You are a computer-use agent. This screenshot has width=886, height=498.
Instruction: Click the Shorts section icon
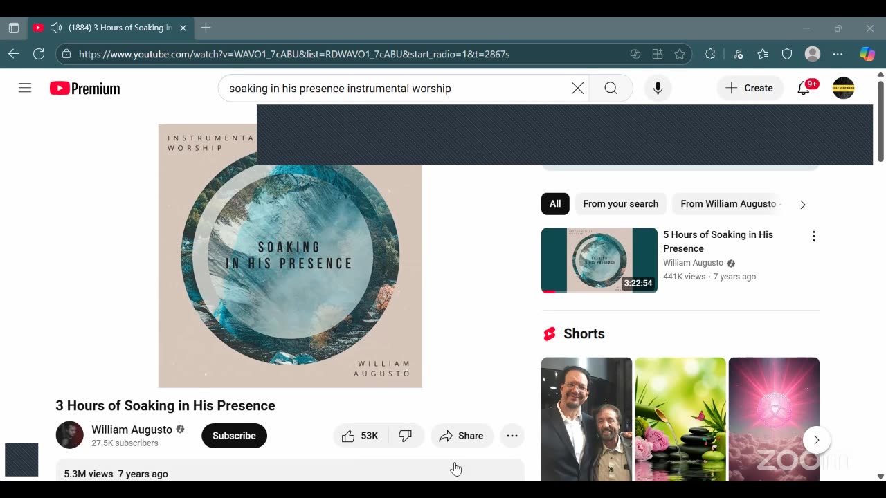550,334
